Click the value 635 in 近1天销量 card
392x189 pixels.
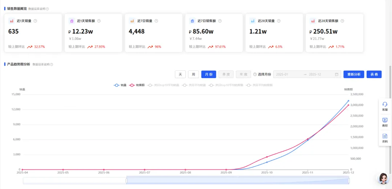pyautogui.click(x=13, y=32)
